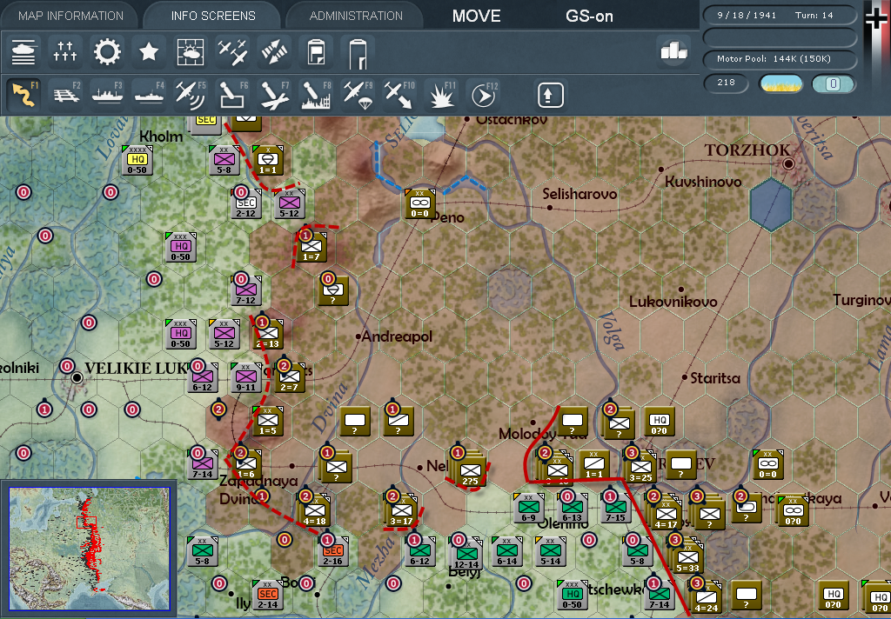Click the Andreapol town label
Image resolution: width=891 pixels, height=619 pixels.
click(397, 336)
